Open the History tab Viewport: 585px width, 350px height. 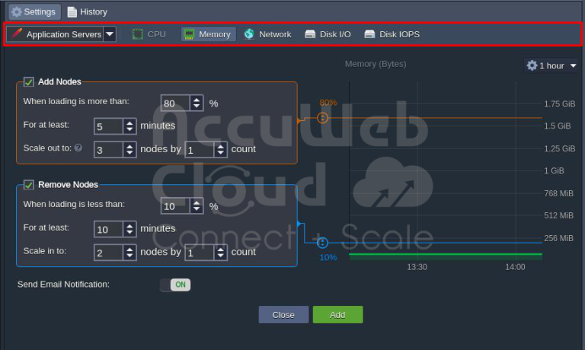(x=86, y=12)
